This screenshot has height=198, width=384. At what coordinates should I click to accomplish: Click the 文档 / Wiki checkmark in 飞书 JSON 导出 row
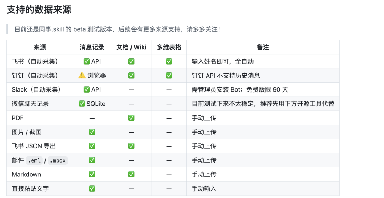coord(131,146)
